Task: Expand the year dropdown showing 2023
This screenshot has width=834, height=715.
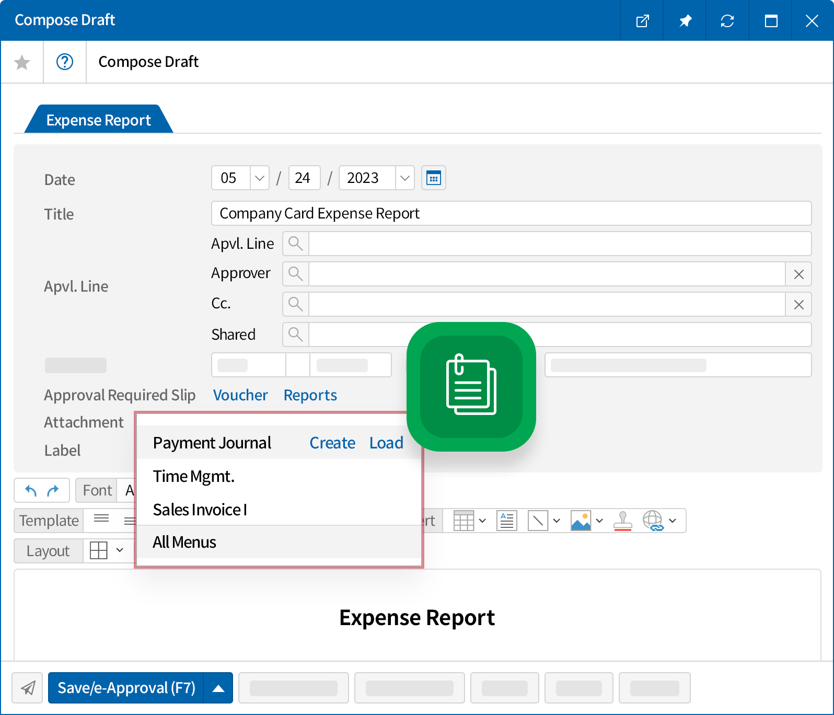Action: click(x=404, y=178)
